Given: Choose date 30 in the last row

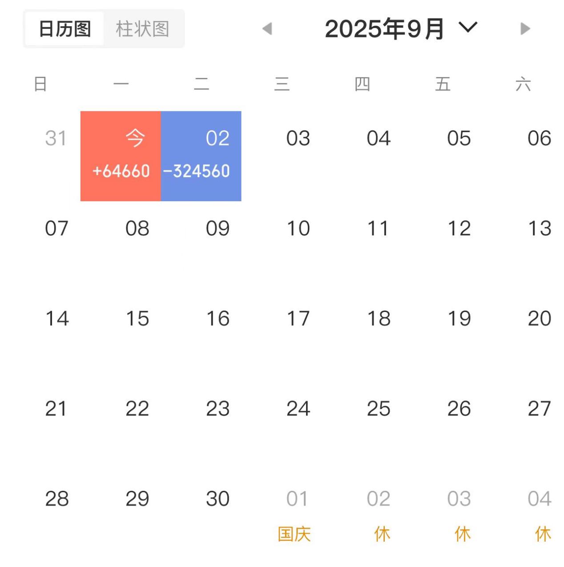Looking at the screenshot, I should coord(218,499).
